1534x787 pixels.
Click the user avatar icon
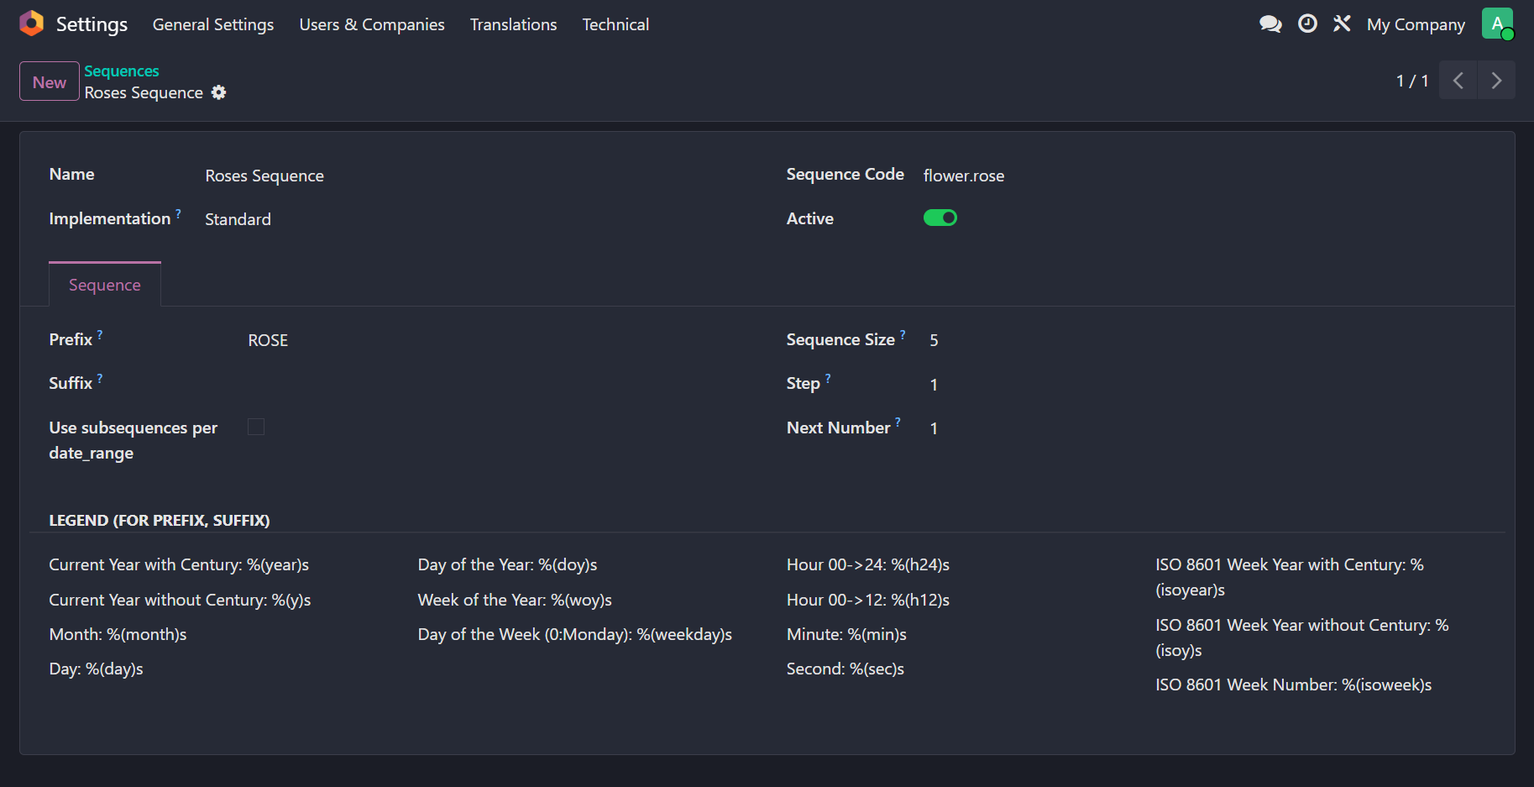tap(1497, 24)
